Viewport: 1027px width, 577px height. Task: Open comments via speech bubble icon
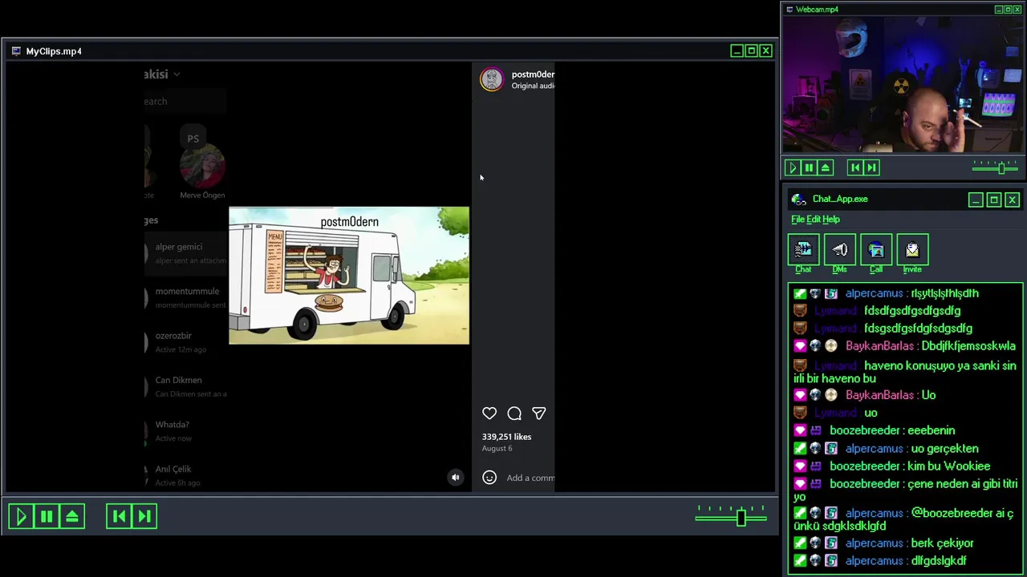pos(514,414)
